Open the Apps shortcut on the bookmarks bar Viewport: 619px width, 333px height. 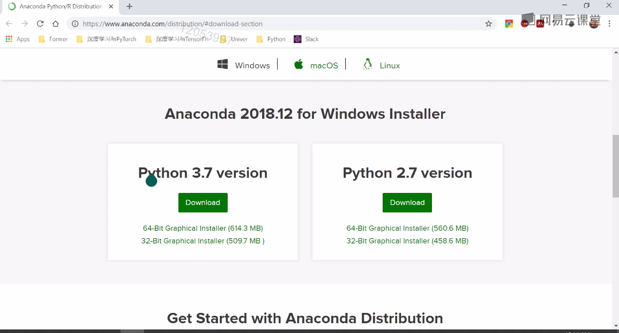[x=17, y=39]
